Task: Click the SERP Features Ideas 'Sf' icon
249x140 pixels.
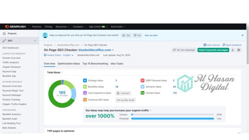Action: 142,80
